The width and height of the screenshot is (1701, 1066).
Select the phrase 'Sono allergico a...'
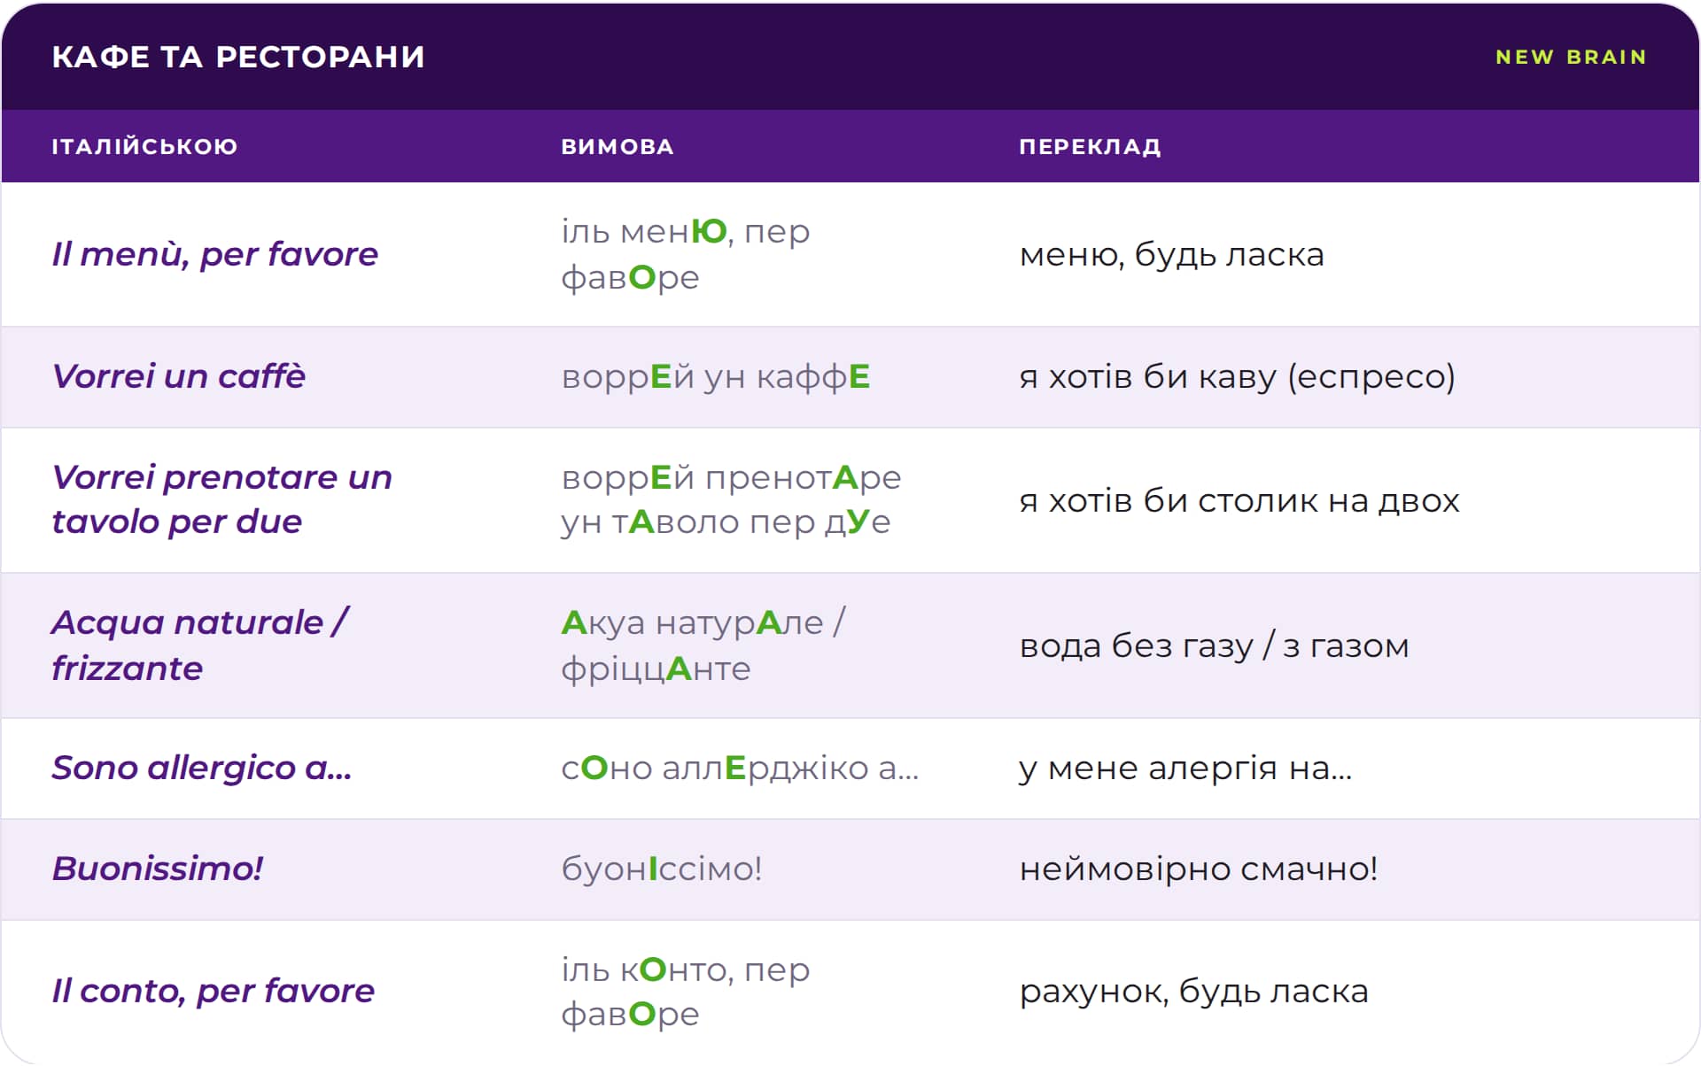pos(202,768)
